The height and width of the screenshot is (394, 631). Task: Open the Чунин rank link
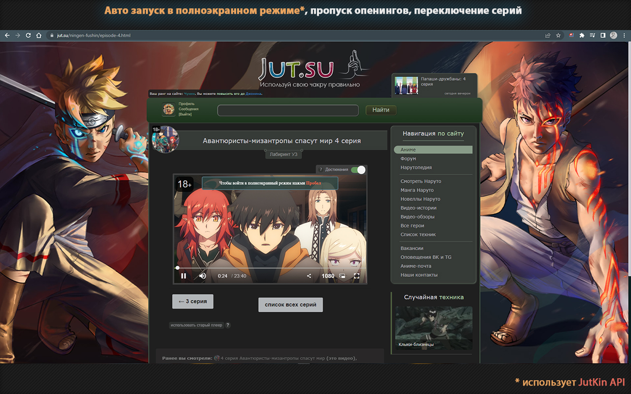(x=190, y=94)
